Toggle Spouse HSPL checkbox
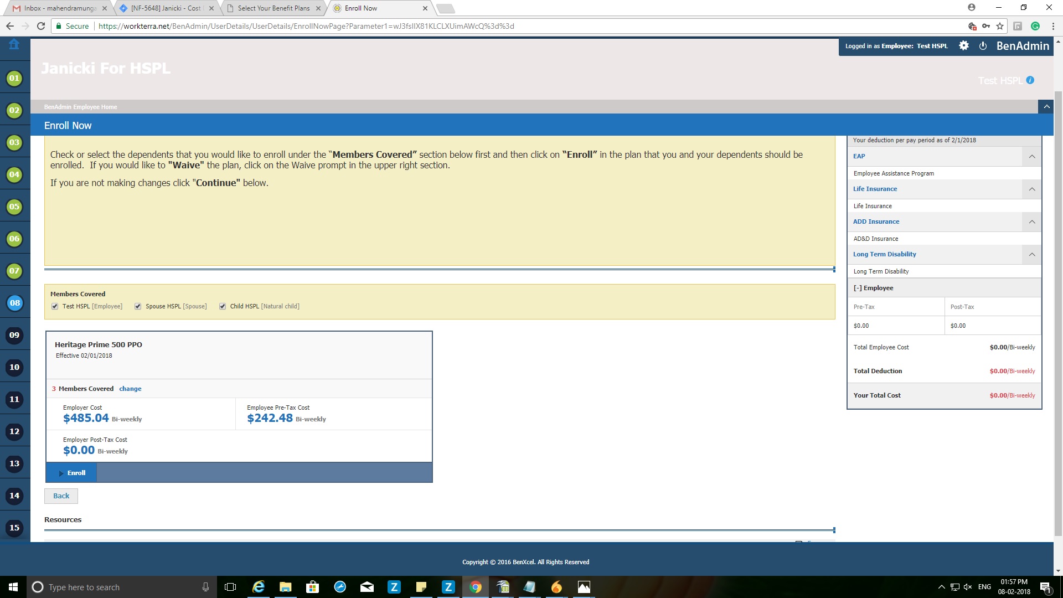Viewport: 1063px width, 598px height. 138,306
